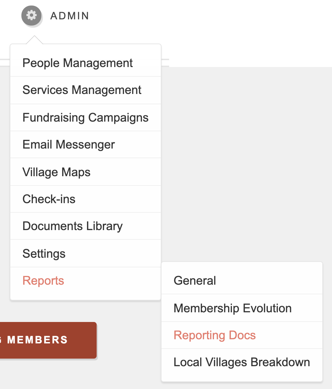Open the Email Messenger tool

pyautogui.click(x=68, y=144)
